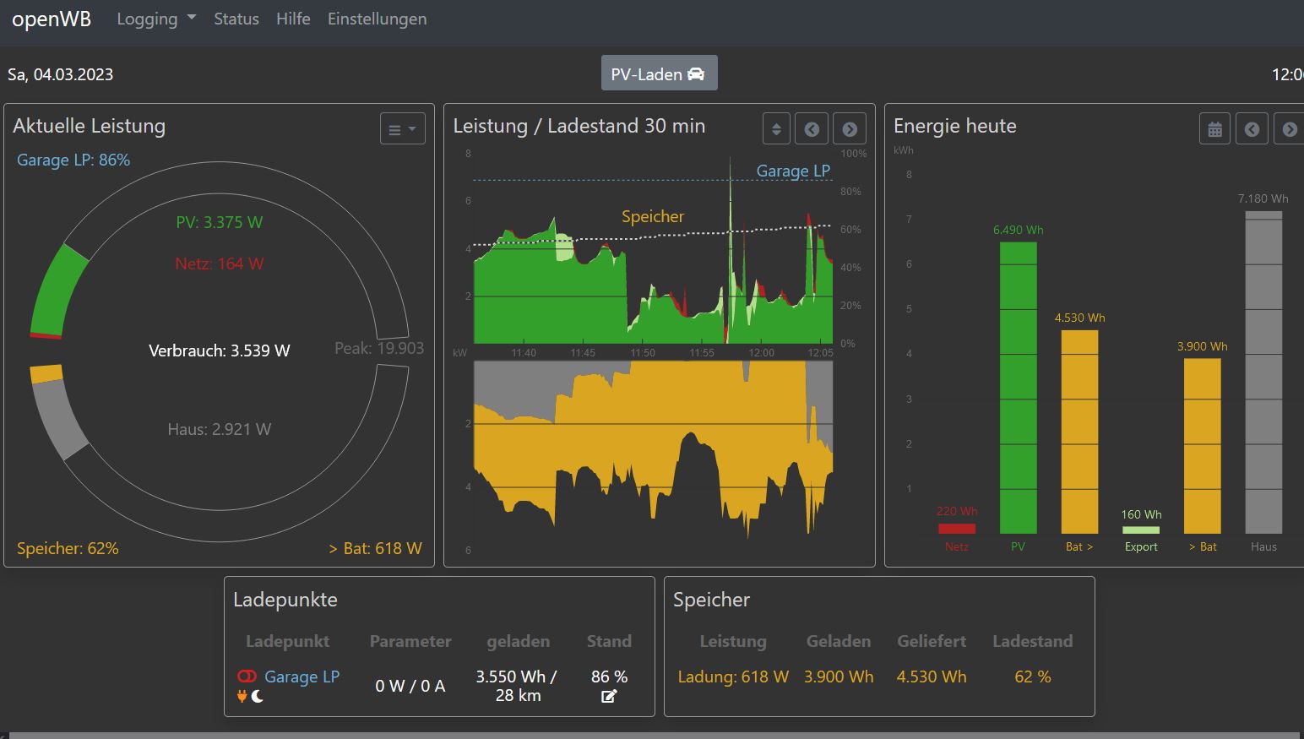This screenshot has width=1304, height=739.
Task: Click the openWB brand logo
Action: (52, 19)
